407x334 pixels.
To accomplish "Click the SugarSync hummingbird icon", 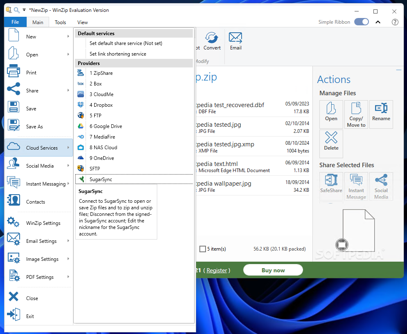I will pyautogui.click(x=81, y=179).
